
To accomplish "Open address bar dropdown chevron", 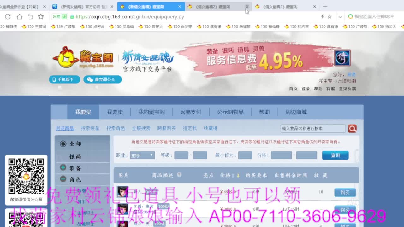I will click(340, 17).
